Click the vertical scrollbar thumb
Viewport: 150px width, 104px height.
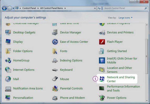coord(147,56)
